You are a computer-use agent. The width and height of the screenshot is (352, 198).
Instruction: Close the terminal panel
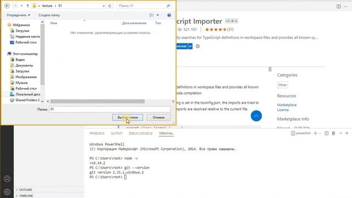(x=347, y=133)
